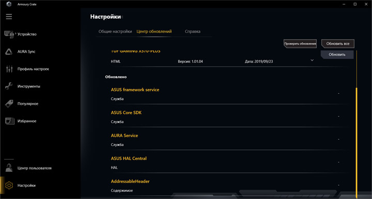Image resolution: width=372 pixels, height=199 pixels.
Task: Click the Дата: 2019/09/23 text
Action: [259, 61]
